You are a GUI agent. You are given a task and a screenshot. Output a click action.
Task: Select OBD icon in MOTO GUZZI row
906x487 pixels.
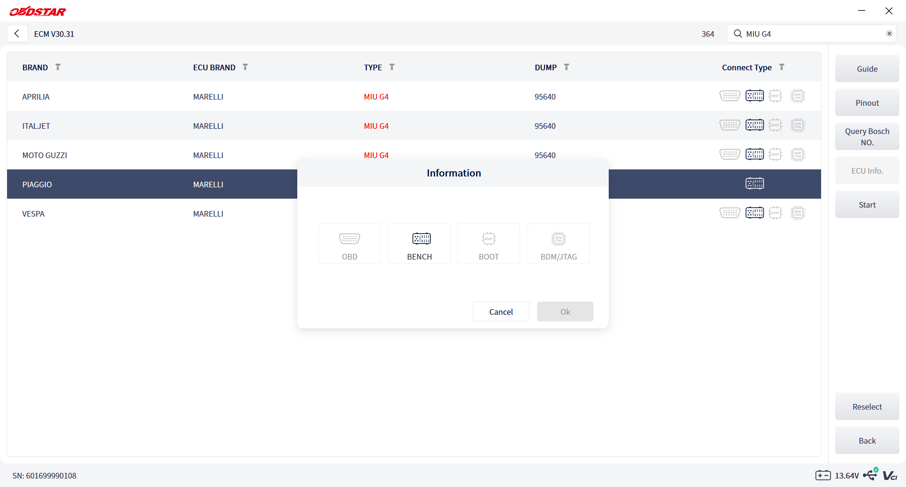click(x=730, y=154)
